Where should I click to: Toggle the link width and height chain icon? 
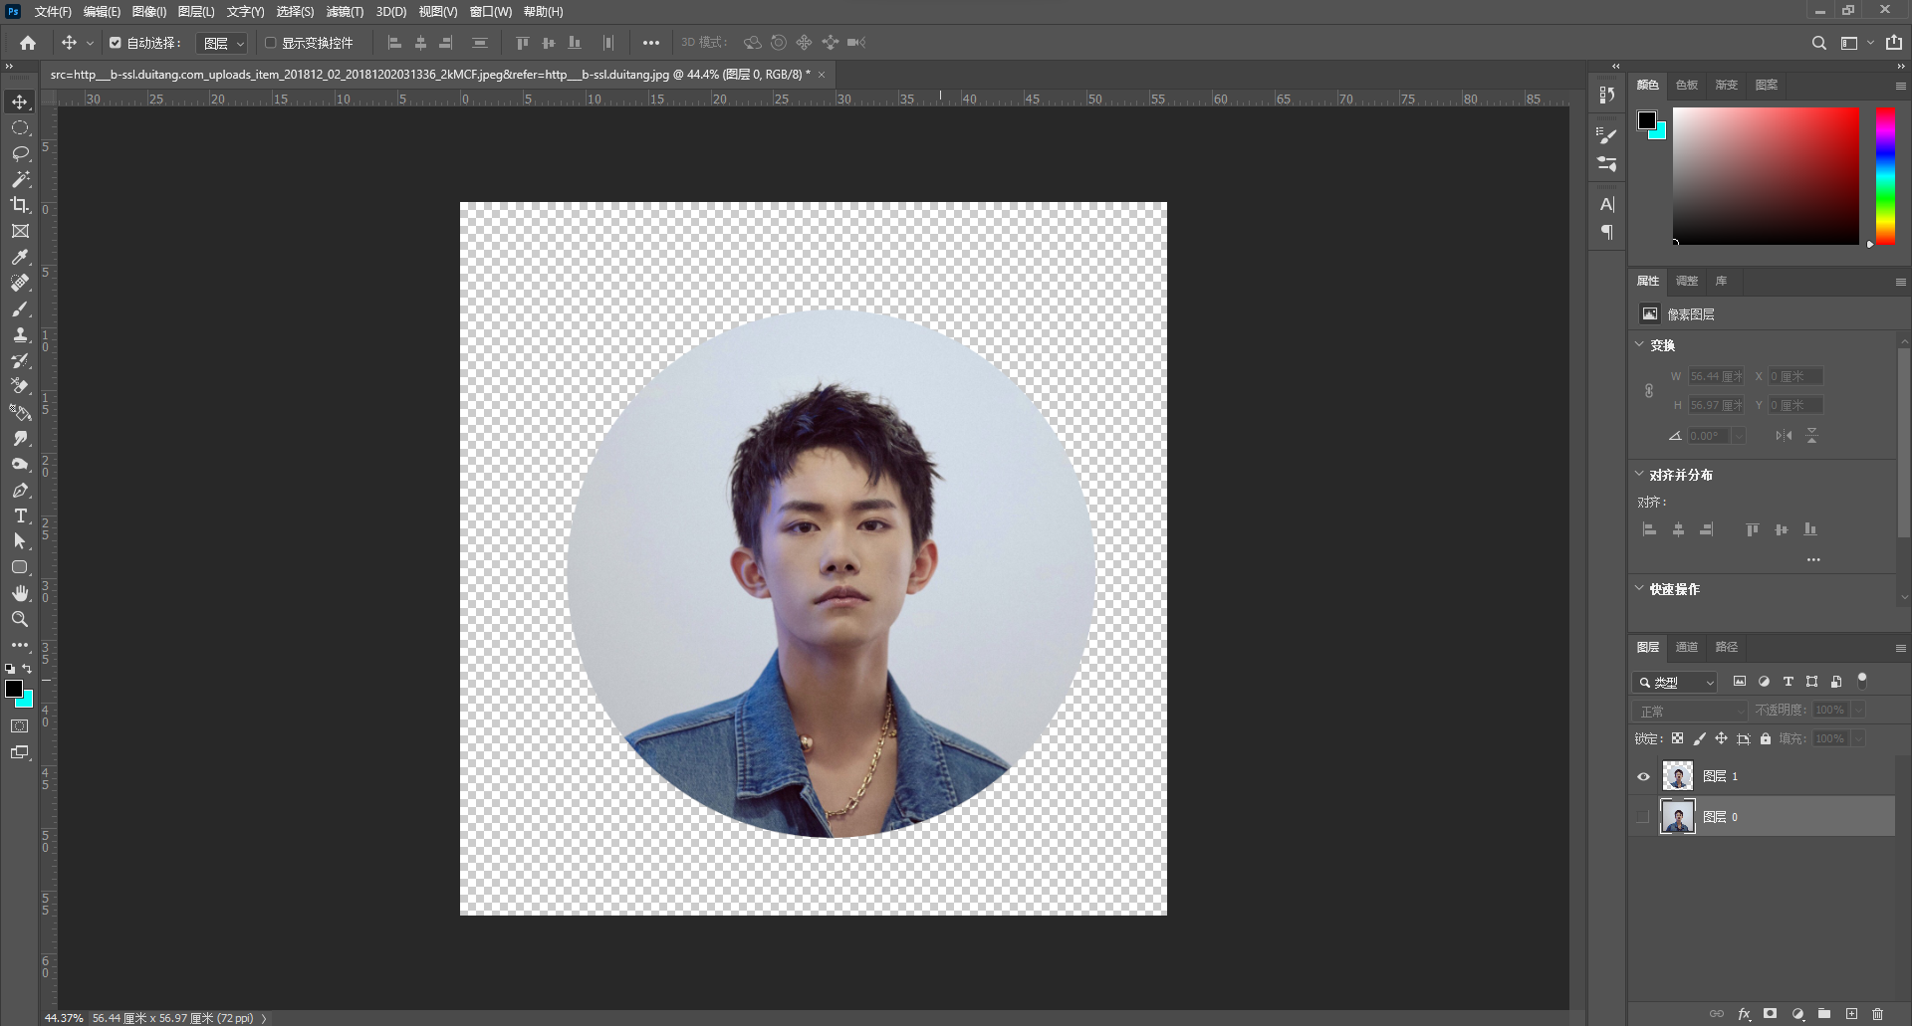click(1648, 390)
